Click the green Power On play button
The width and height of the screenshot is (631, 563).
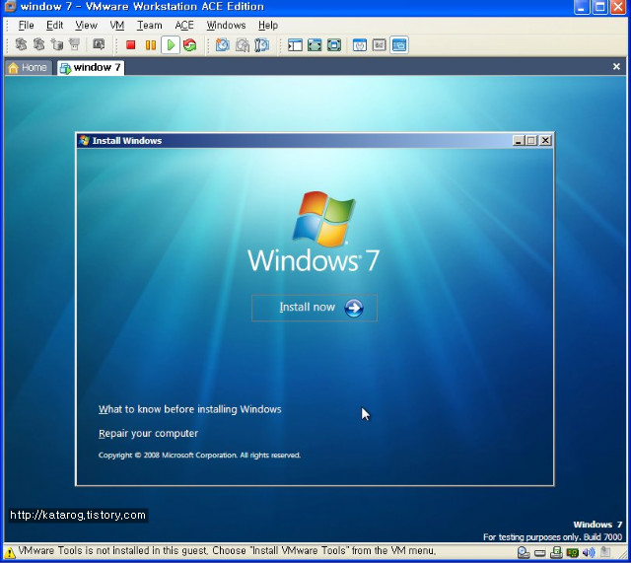pyautogui.click(x=171, y=44)
